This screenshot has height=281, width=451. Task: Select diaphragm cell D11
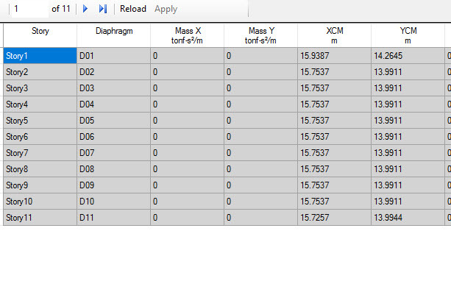[113, 218]
